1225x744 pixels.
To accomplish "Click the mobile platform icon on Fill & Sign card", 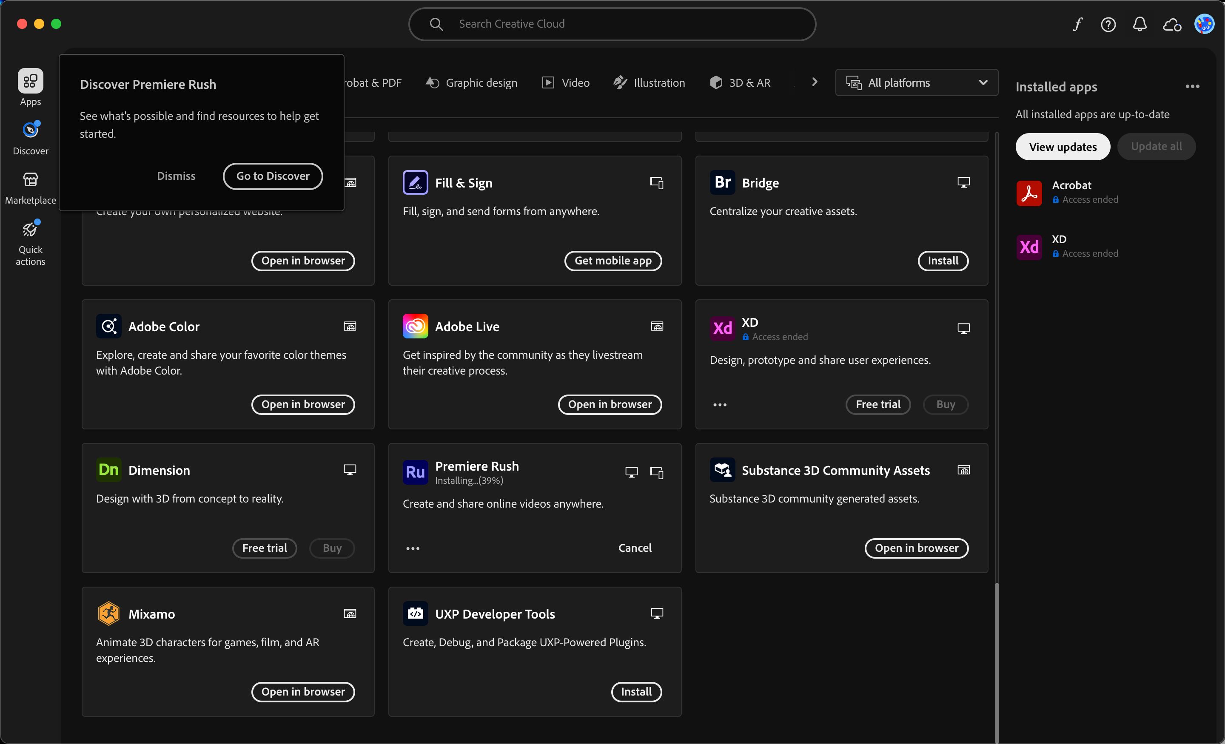I will point(657,182).
